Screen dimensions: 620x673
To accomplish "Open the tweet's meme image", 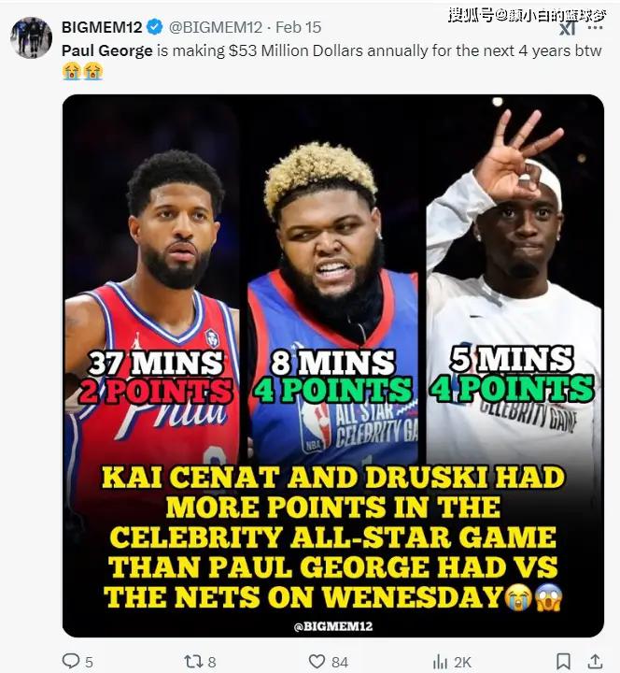I will click(x=333, y=365).
